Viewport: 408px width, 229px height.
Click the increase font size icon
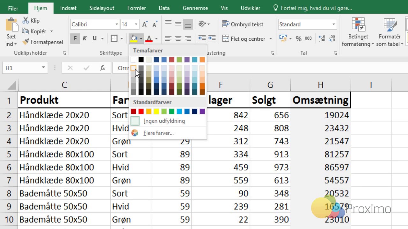145,24
